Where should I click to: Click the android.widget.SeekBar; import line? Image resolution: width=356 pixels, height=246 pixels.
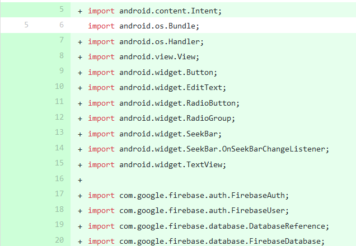click(154, 134)
